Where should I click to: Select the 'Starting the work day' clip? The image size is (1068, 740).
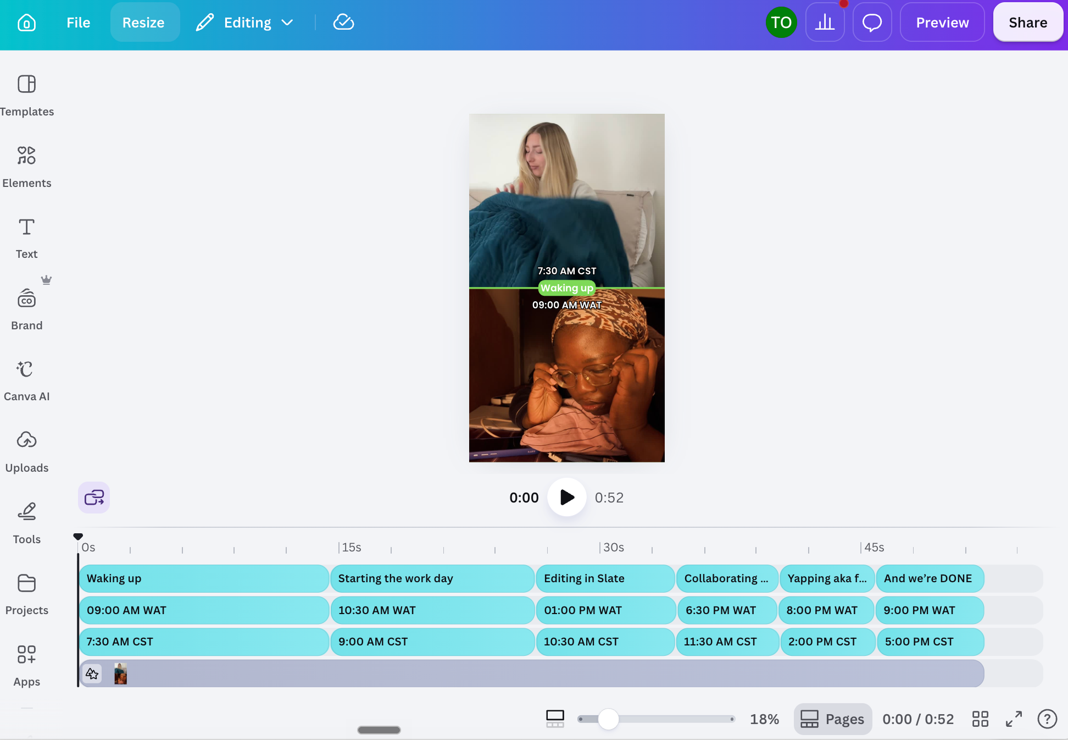(x=432, y=578)
